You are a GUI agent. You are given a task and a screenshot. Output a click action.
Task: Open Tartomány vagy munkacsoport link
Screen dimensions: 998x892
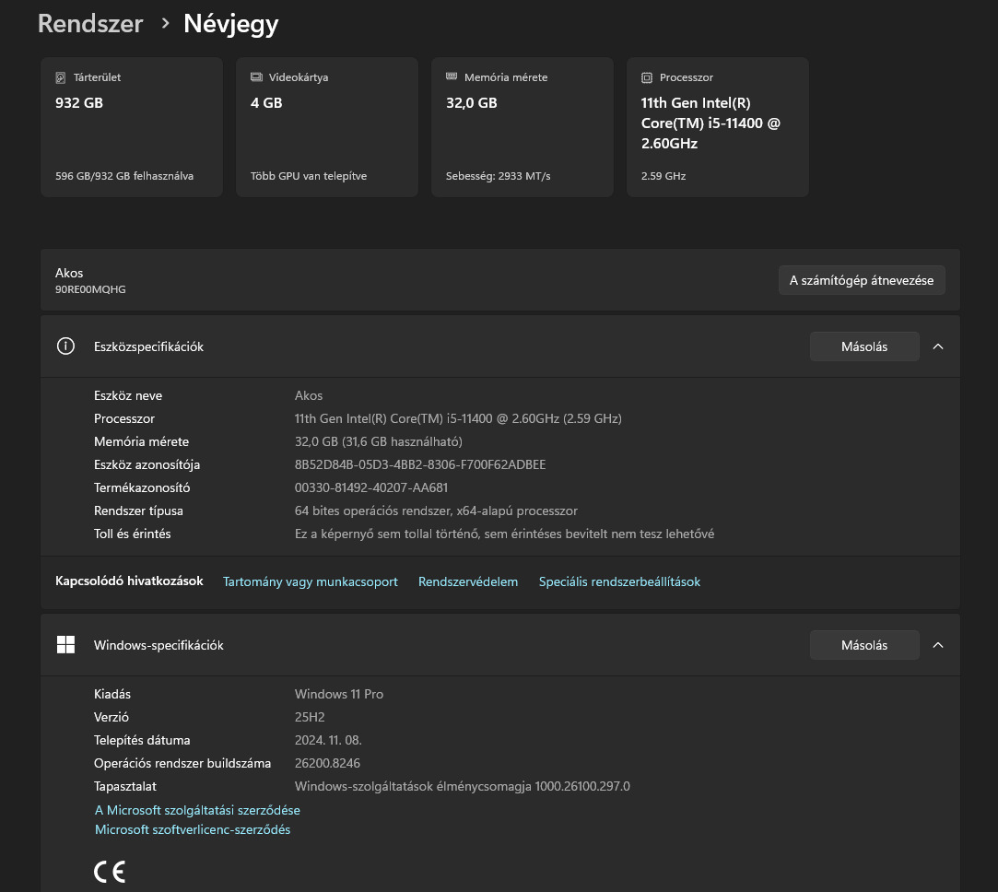coord(311,581)
